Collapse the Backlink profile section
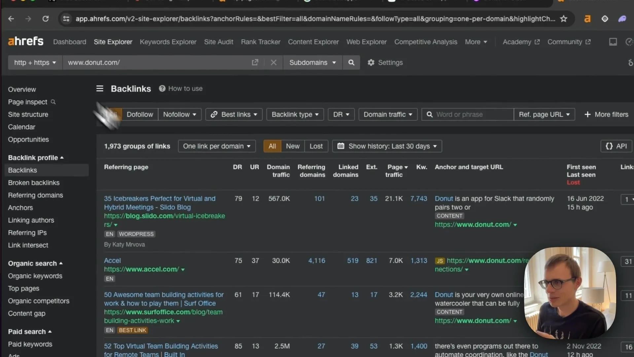Viewport: 634px width, 357px height. click(36, 158)
